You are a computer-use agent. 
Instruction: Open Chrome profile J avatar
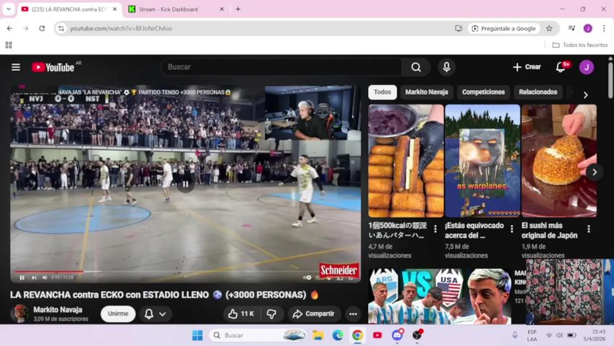point(588,28)
